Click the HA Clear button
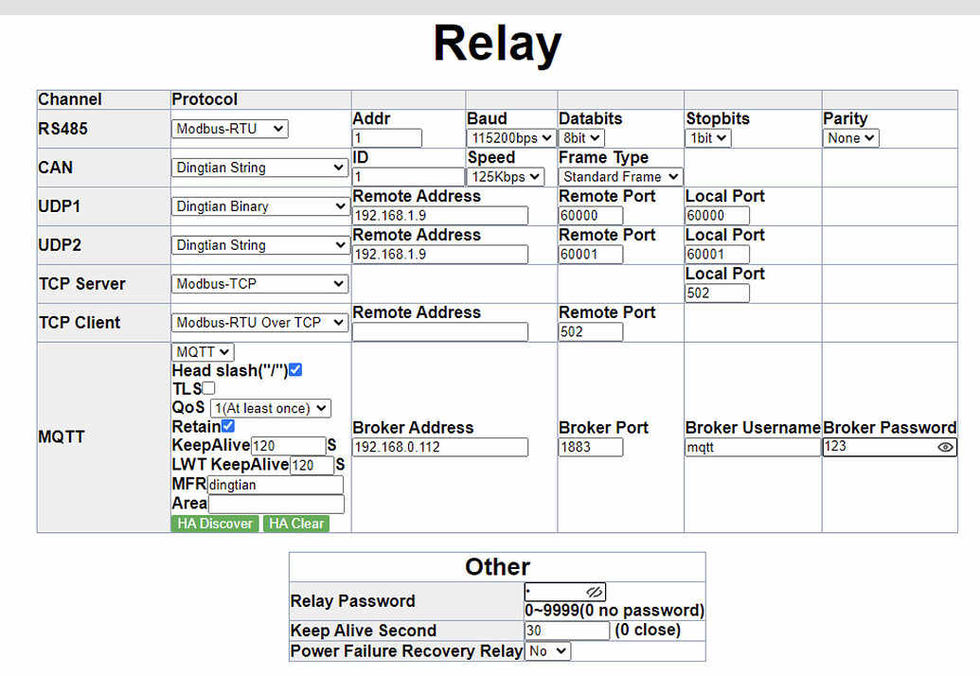This screenshot has width=980, height=676. pos(296,524)
